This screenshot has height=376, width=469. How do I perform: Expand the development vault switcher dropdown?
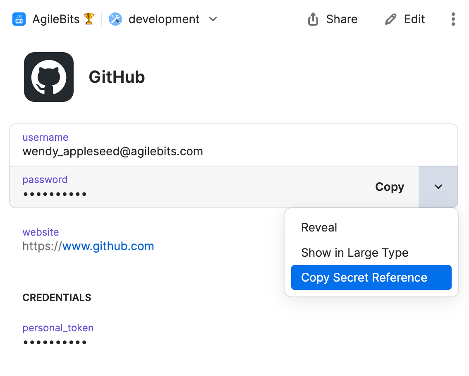[x=213, y=19]
